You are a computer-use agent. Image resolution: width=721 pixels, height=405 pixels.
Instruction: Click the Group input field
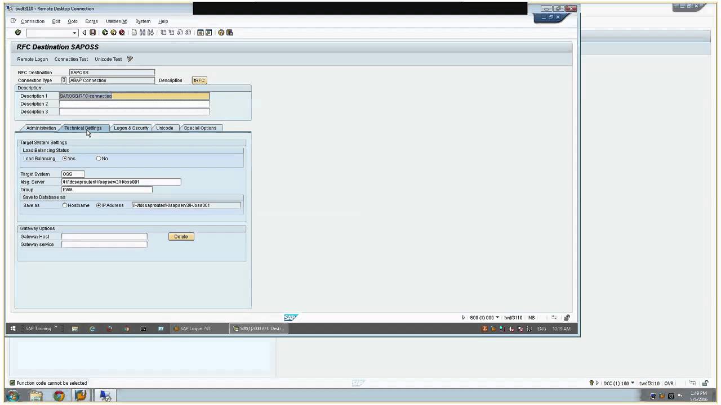point(106,190)
